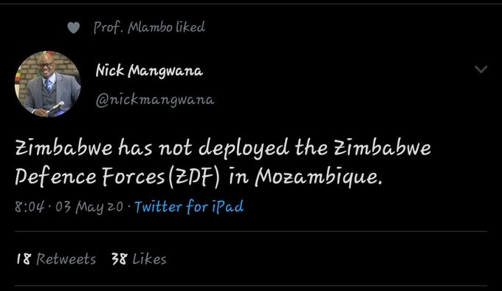Click the Twitter for iPad source link
The width and height of the screenshot is (502, 291).
tap(189, 207)
